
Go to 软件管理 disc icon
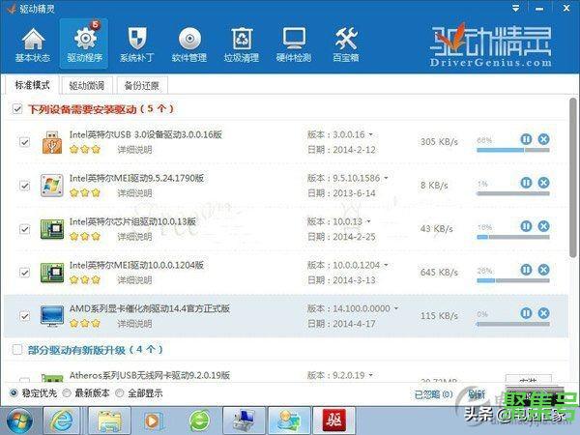(188, 45)
